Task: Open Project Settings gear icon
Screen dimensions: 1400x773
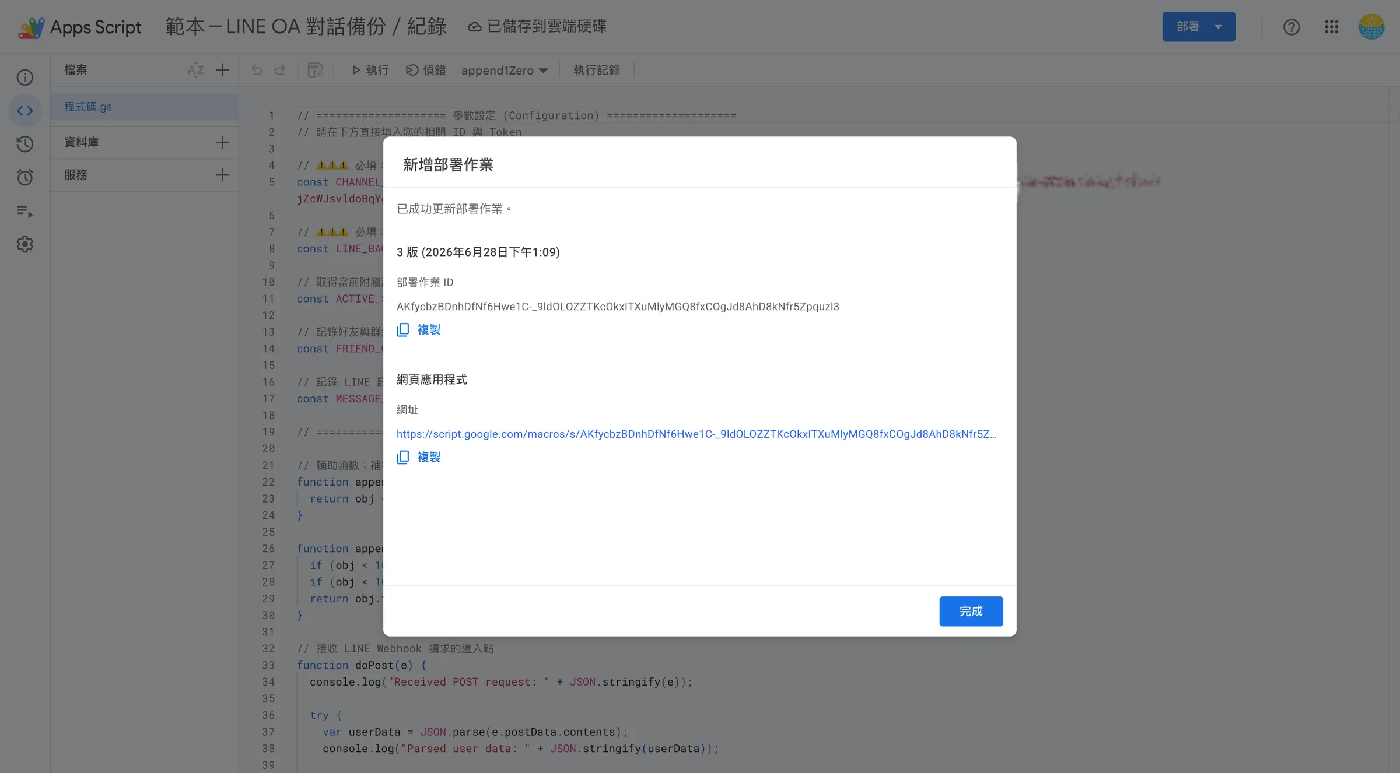Action: [25, 244]
